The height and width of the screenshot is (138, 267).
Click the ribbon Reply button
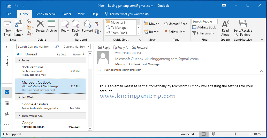[65, 26]
